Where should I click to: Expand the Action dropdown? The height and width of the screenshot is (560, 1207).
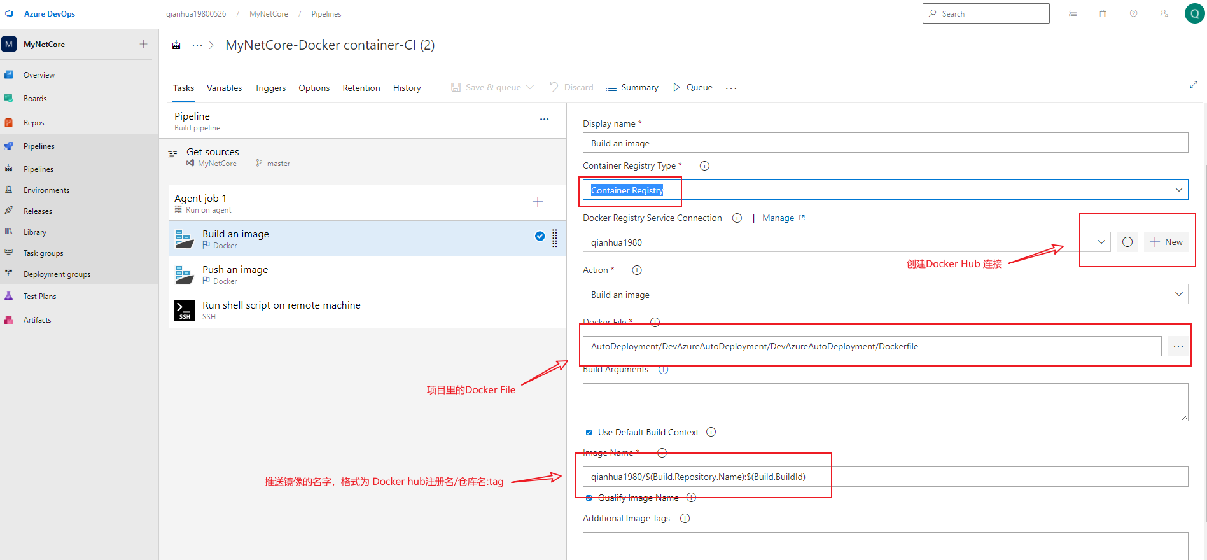point(1178,294)
